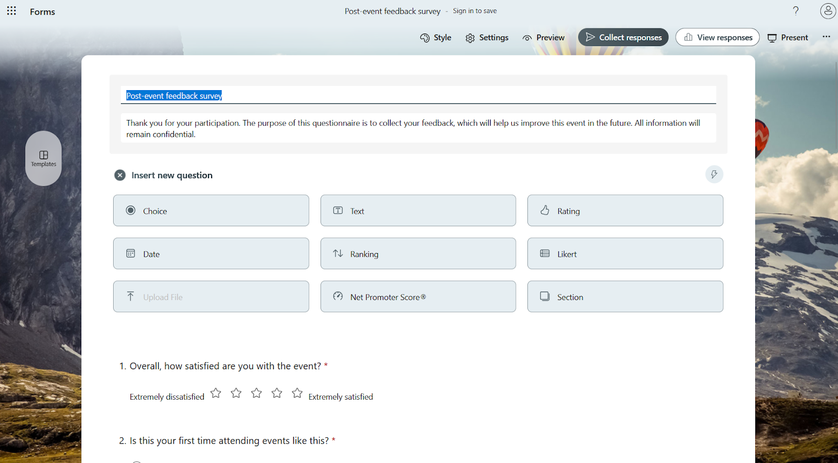This screenshot has width=838, height=463.
Task: Open the Microsoft 365 app launcher
Action: [11, 11]
